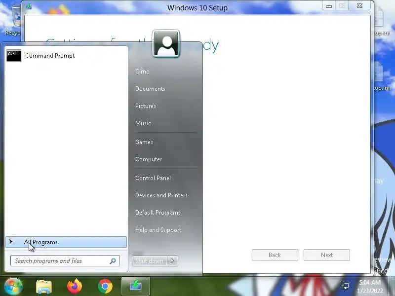Screen dimensions: 395x296
Task: Open the taskbar clock and date
Action: coord(370,287)
